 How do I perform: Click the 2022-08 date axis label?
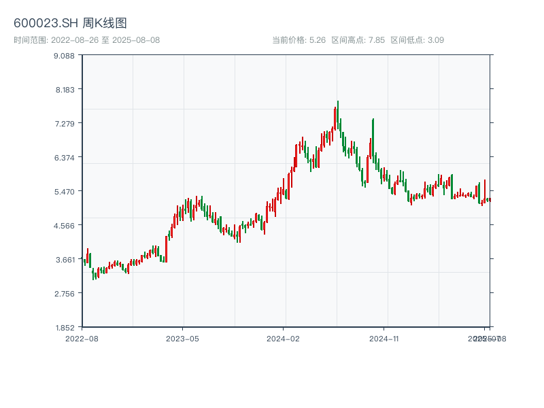pos(82,338)
